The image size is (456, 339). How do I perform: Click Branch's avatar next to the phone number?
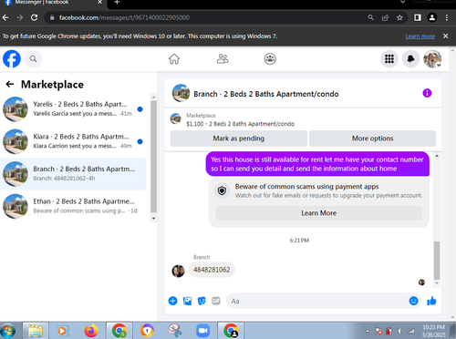pyautogui.click(x=178, y=271)
